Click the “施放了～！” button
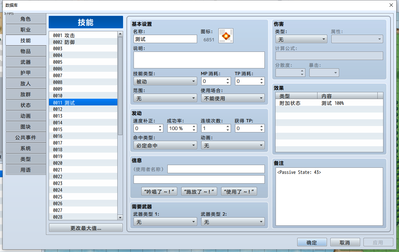 tap(199, 191)
